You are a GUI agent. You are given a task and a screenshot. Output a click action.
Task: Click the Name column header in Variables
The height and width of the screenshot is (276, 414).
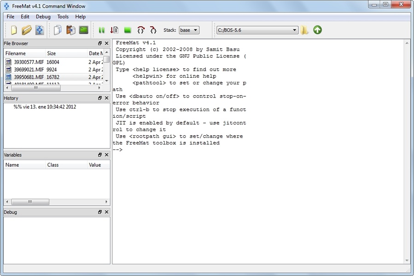[x=24, y=165]
